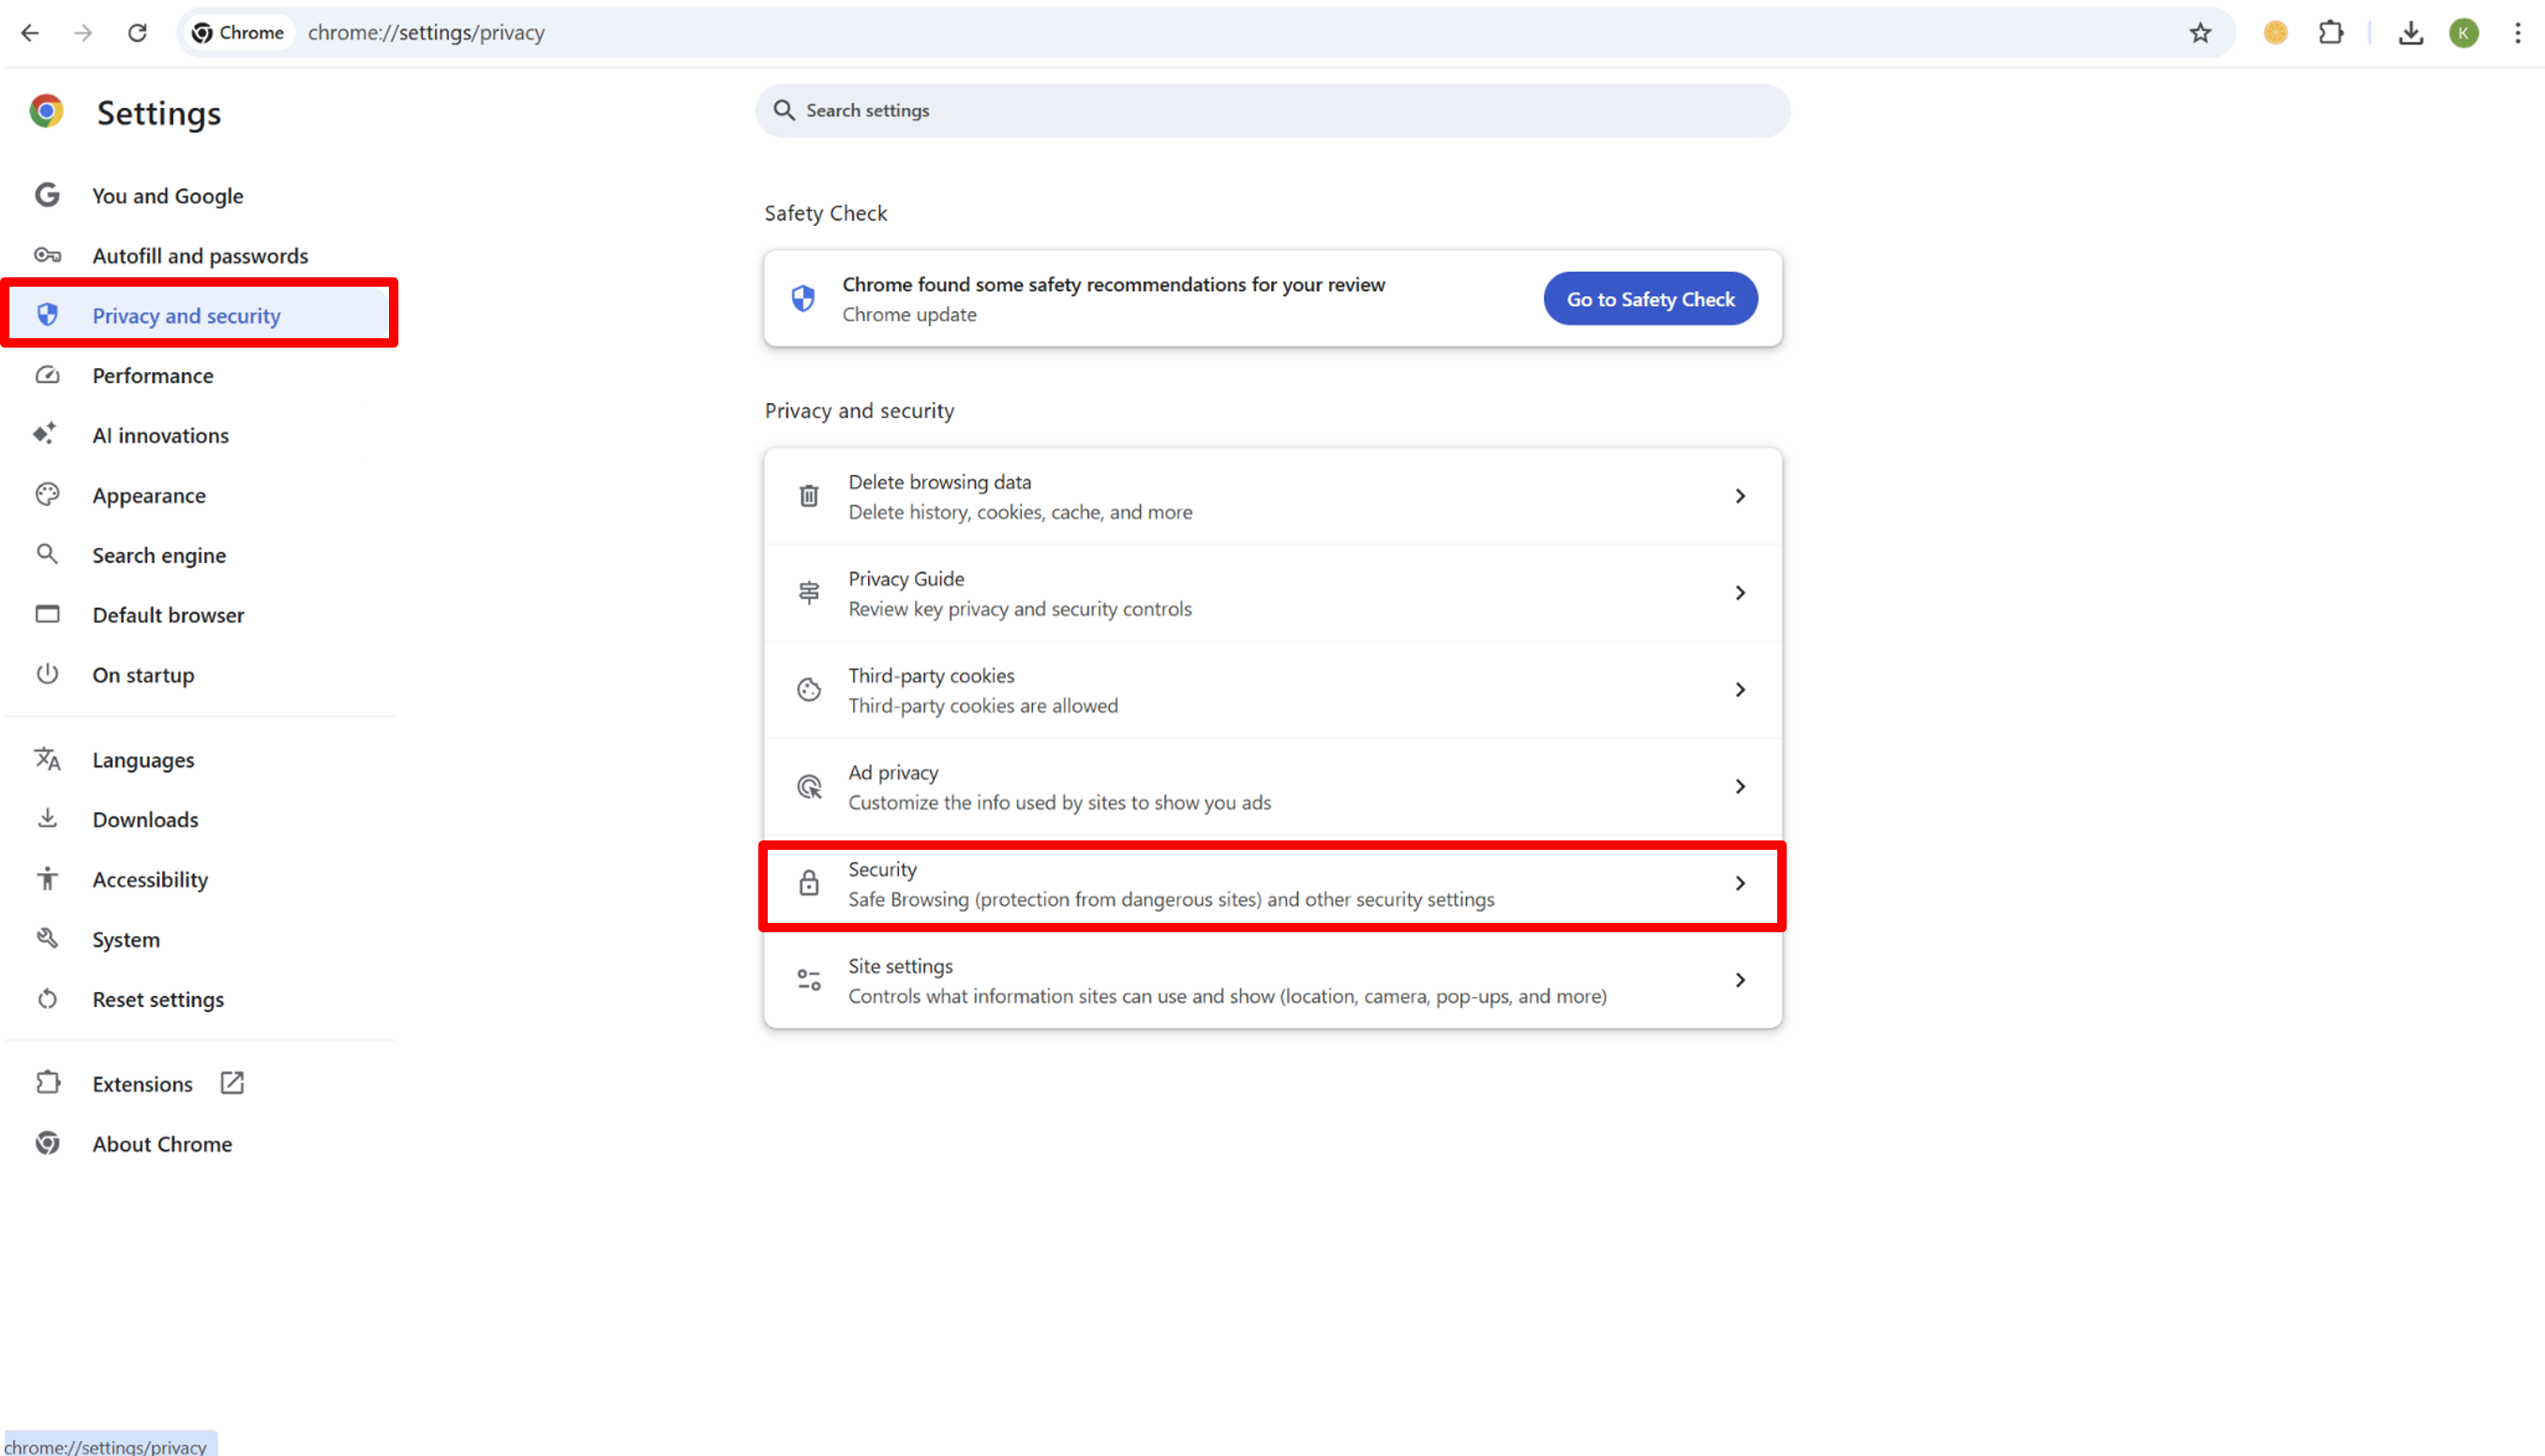
Task: Open Chrome's three-dot menu
Action: [2518, 33]
